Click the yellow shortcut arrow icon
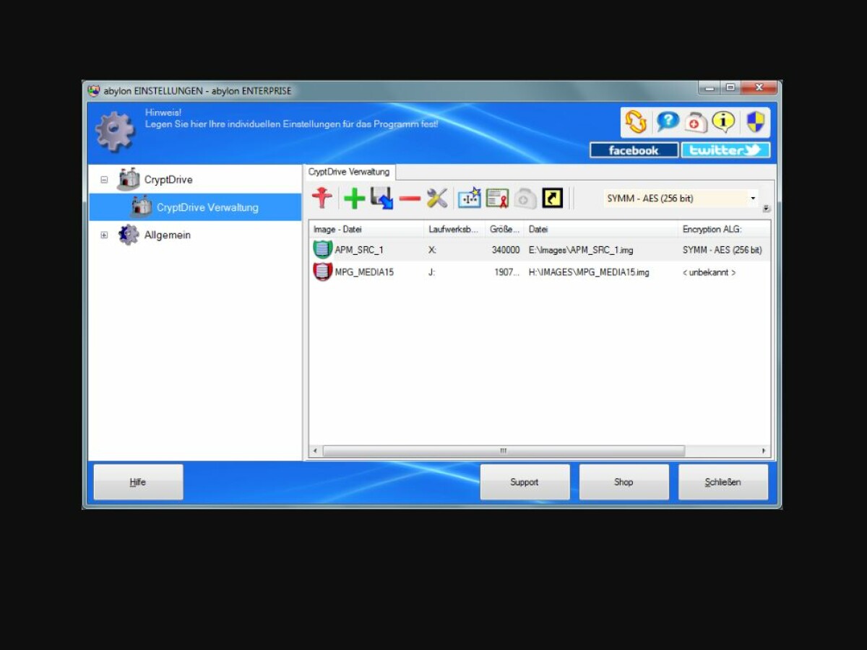Image resolution: width=867 pixels, height=650 pixels. (552, 198)
